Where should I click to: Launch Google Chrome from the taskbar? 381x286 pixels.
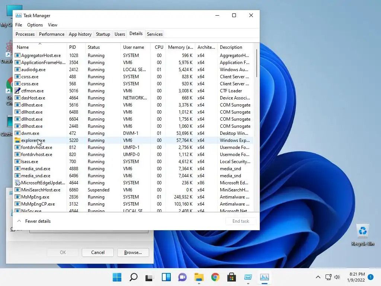[x=215, y=277]
